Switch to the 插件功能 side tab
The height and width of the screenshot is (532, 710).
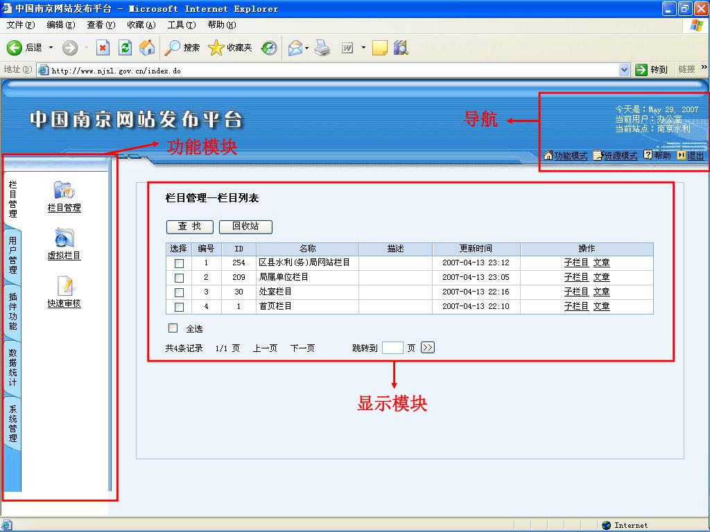coord(12,311)
